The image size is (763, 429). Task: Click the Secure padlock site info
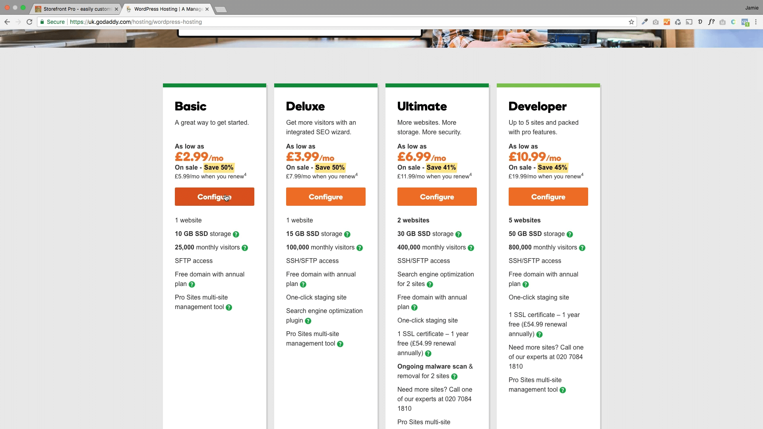52,22
